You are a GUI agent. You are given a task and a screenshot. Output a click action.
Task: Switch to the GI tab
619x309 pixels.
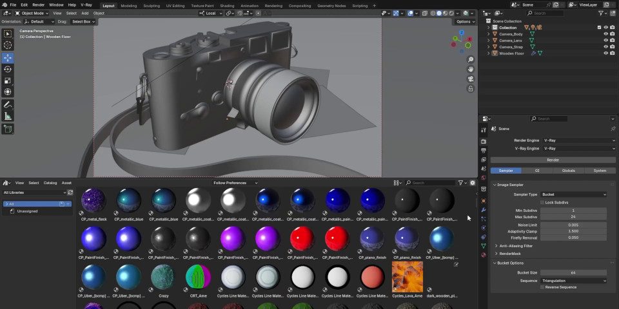click(x=537, y=171)
